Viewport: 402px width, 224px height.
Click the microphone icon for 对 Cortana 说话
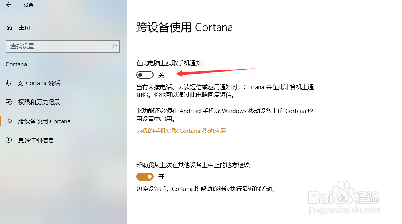[8, 83]
